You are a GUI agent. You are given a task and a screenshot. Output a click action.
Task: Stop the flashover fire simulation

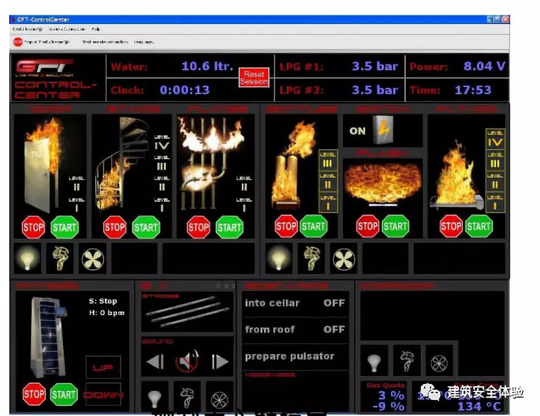367,226
